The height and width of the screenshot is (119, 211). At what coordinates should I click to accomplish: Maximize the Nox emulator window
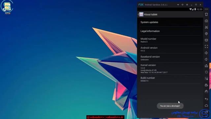click(196, 5)
